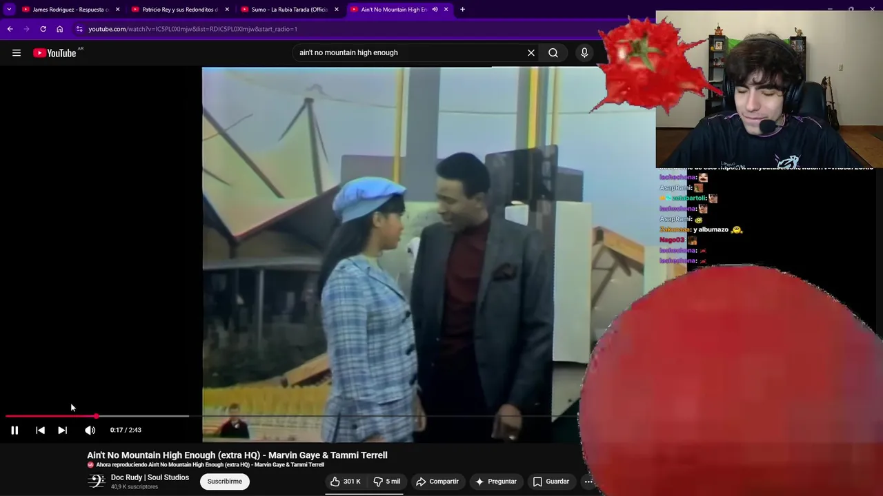Skip to the previous video

click(x=40, y=430)
